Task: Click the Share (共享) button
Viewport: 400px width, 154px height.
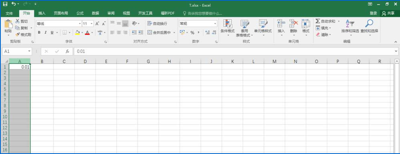Action: pos(388,13)
